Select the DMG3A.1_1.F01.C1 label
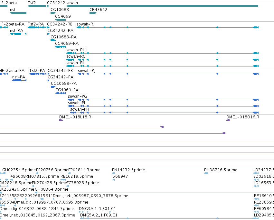This screenshot has width=274, height=220. tap(98, 209)
